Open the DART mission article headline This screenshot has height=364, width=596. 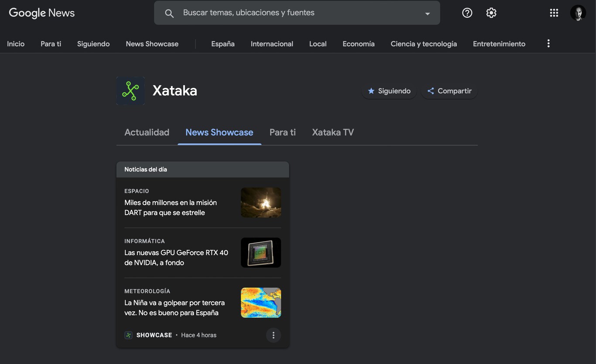(x=170, y=207)
